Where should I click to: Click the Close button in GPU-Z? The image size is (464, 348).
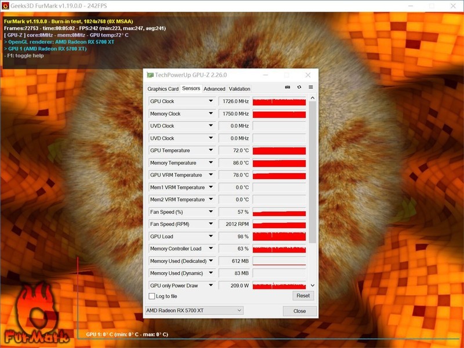pos(299,311)
